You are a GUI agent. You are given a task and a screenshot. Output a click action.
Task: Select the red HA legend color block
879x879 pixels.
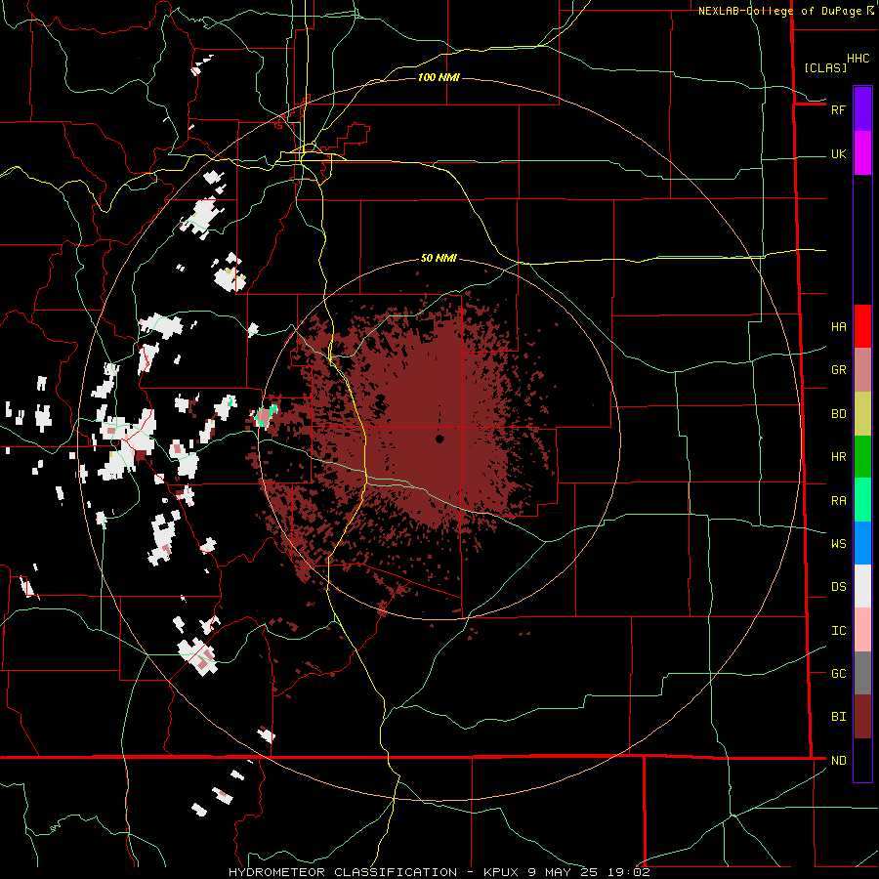coord(862,326)
